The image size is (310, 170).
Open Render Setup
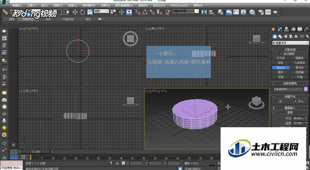(x=261, y=12)
